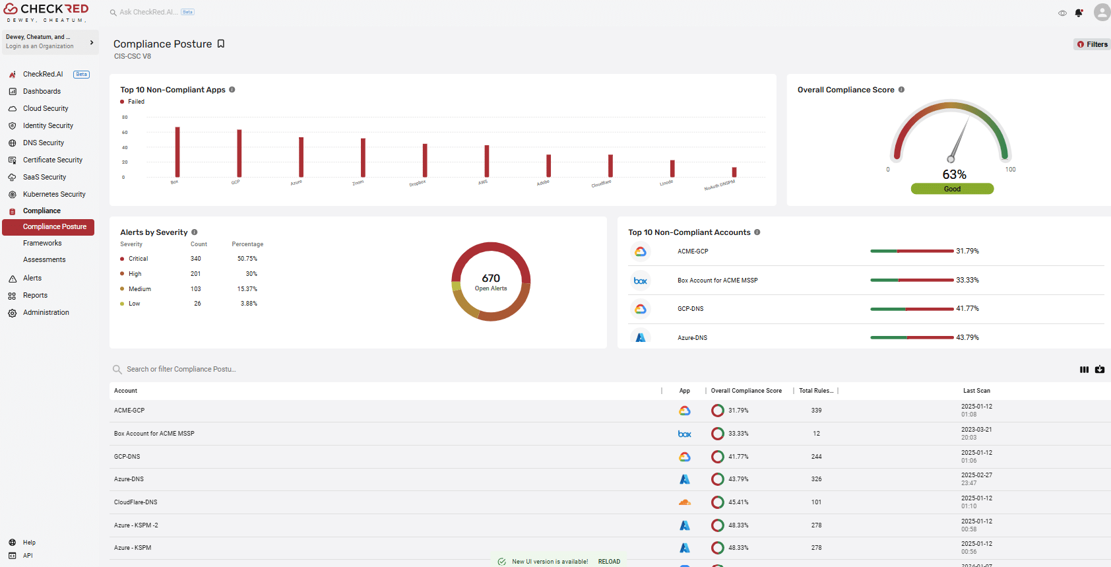Open CloudFlare-DNS table row
The height and width of the screenshot is (567, 1111).
(x=610, y=502)
